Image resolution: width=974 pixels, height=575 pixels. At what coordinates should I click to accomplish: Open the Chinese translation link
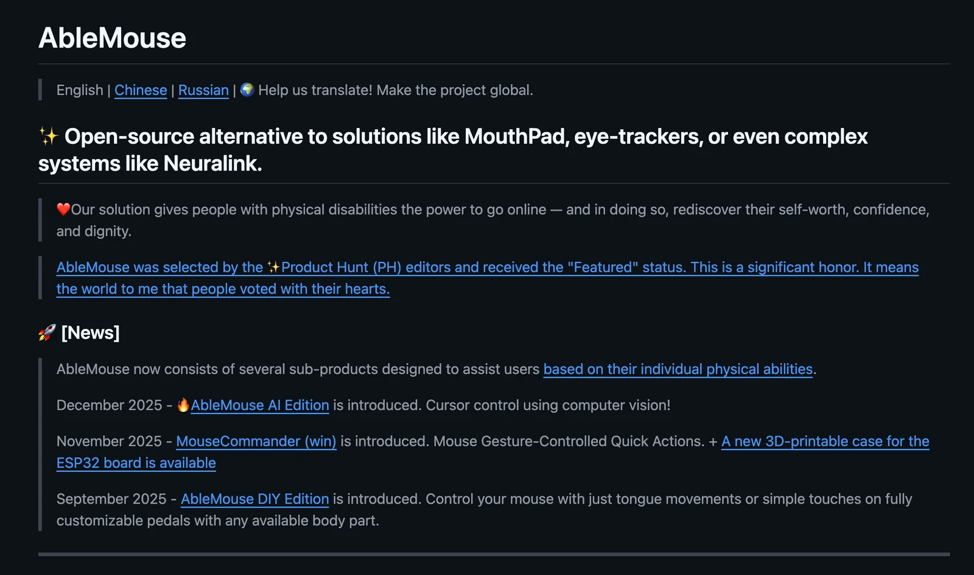[141, 90]
